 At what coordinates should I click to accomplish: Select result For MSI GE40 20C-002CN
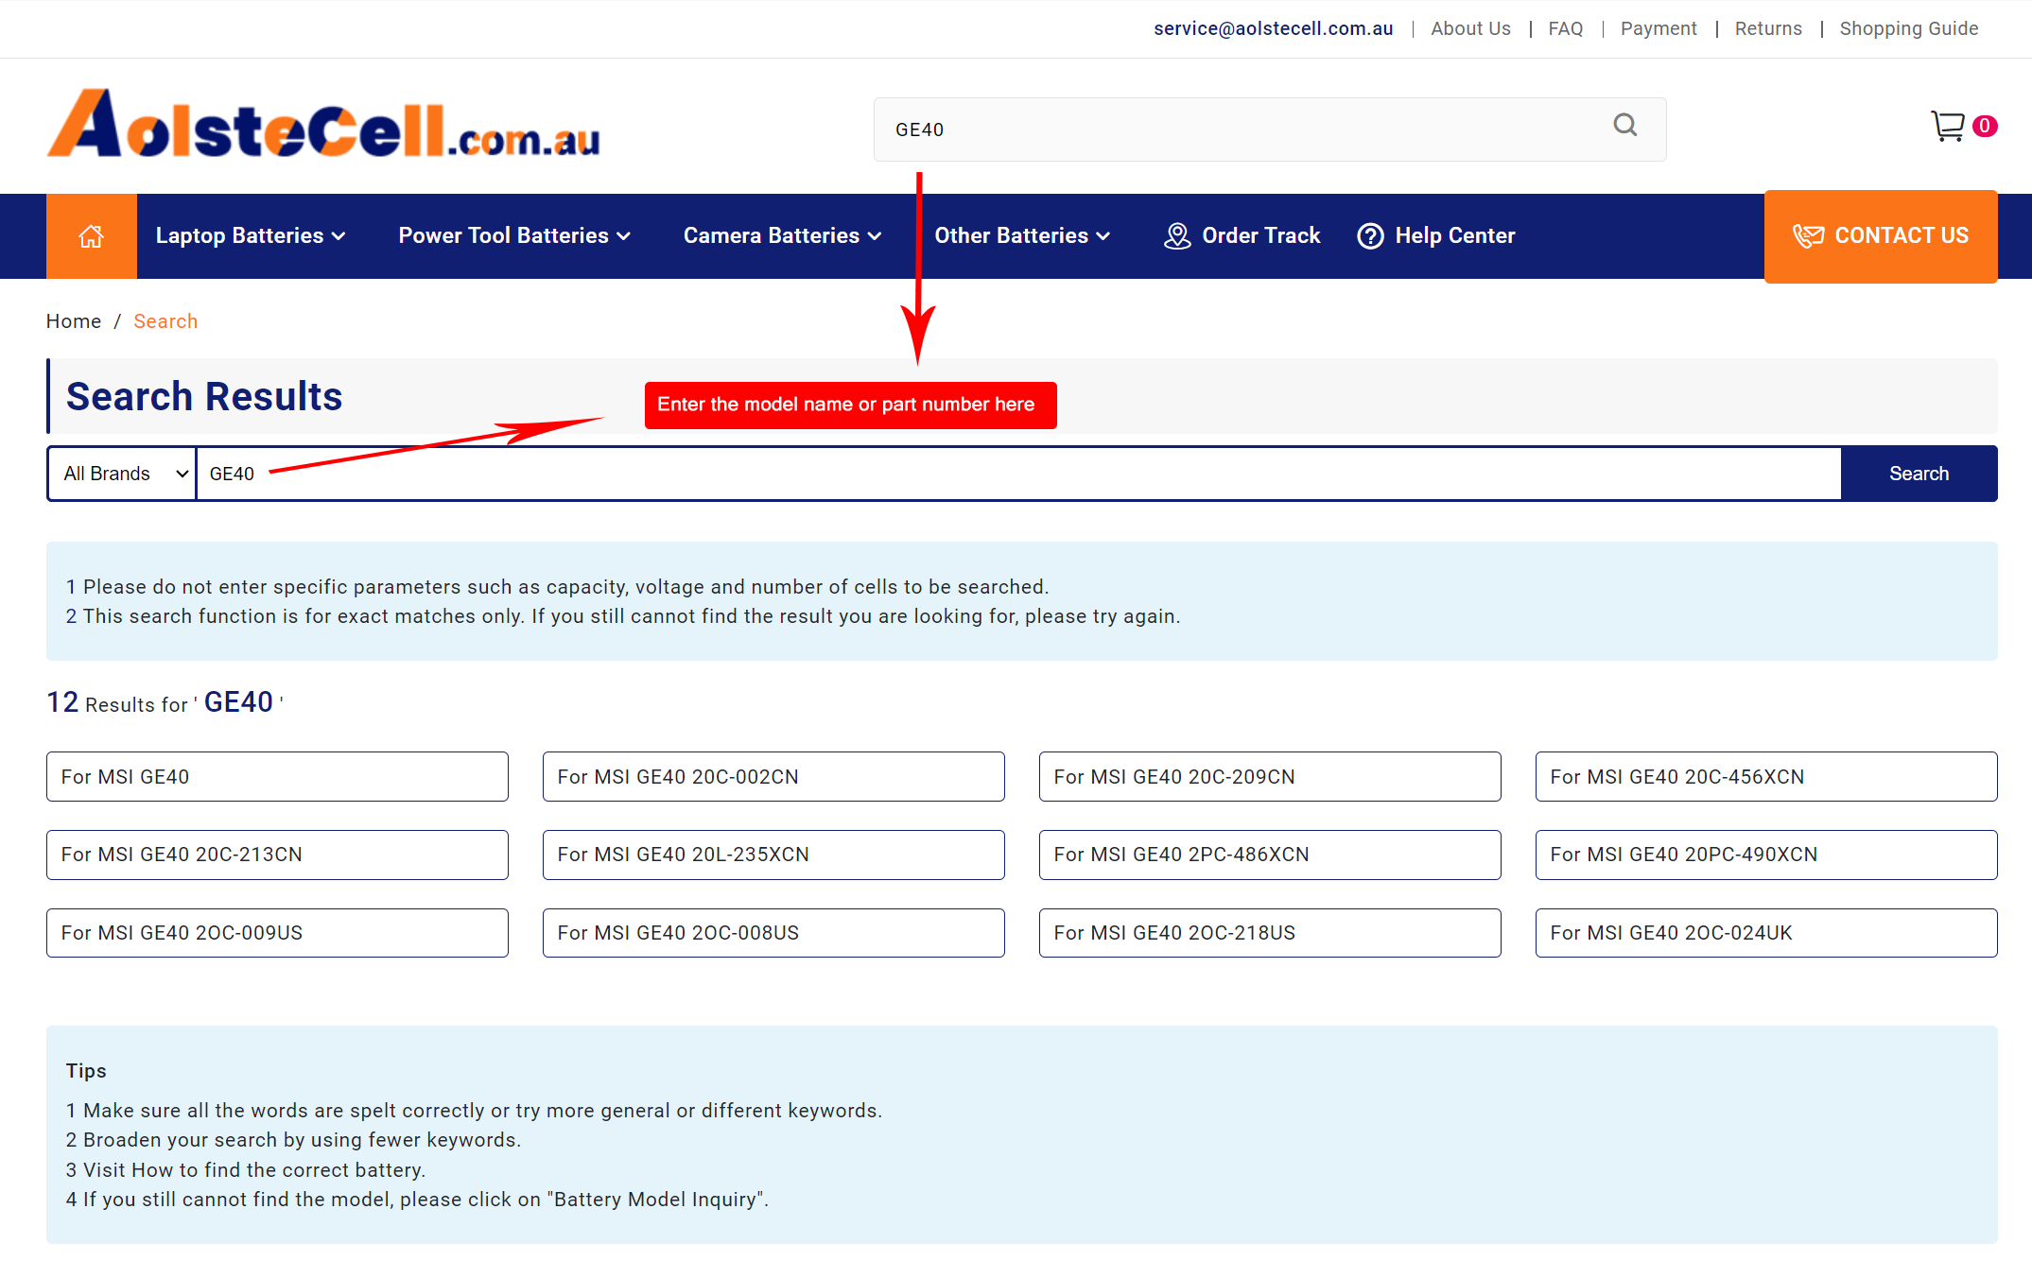(x=773, y=776)
